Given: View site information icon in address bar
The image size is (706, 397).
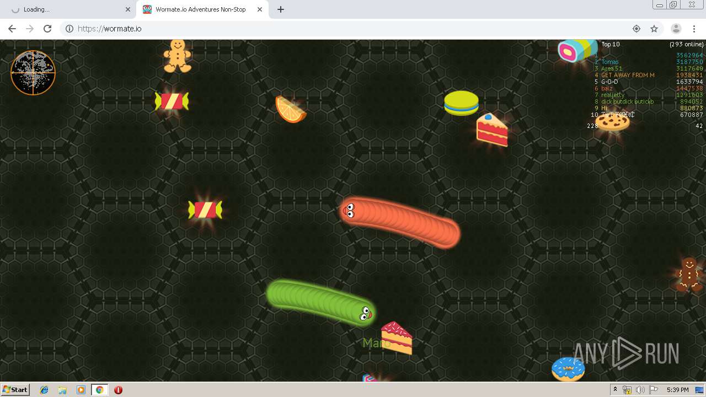Looking at the screenshot, I should click(69, 29).
